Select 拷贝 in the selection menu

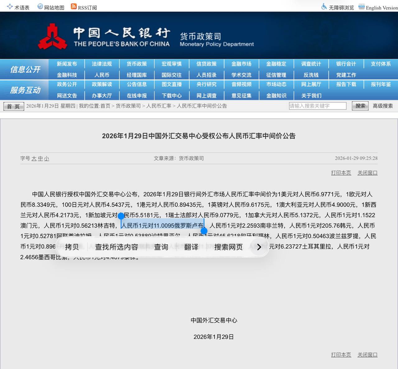pyautogui.click(x=72, y=247)
